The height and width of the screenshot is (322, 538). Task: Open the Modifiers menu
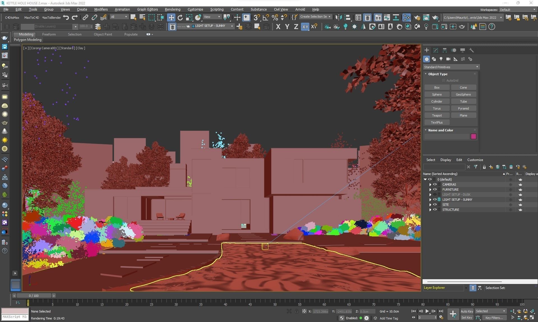(101, 10)
